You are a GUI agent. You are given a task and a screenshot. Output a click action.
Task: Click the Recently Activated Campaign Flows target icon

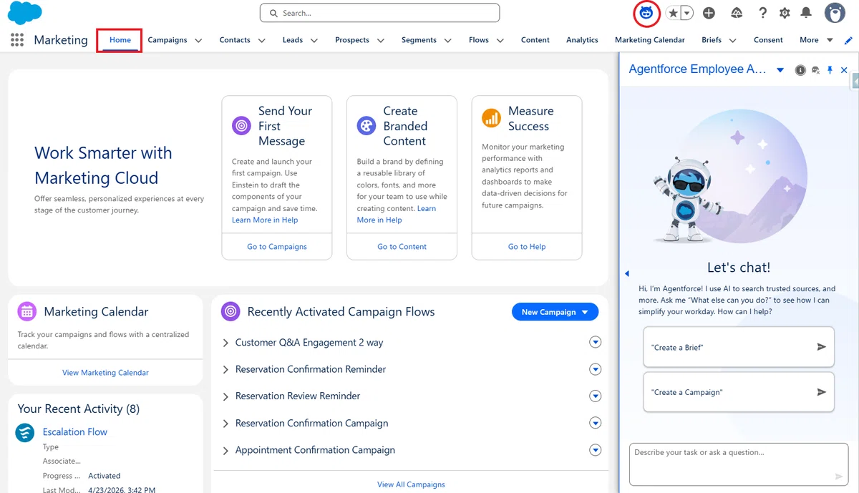pos(230,311)
